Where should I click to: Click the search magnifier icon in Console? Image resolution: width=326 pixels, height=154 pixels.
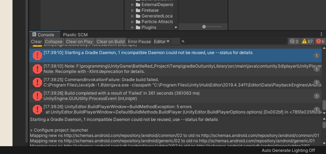click(183, 42)
